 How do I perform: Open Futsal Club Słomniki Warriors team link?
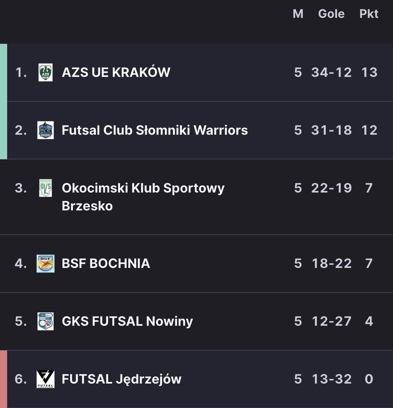[x=155, y=130]
